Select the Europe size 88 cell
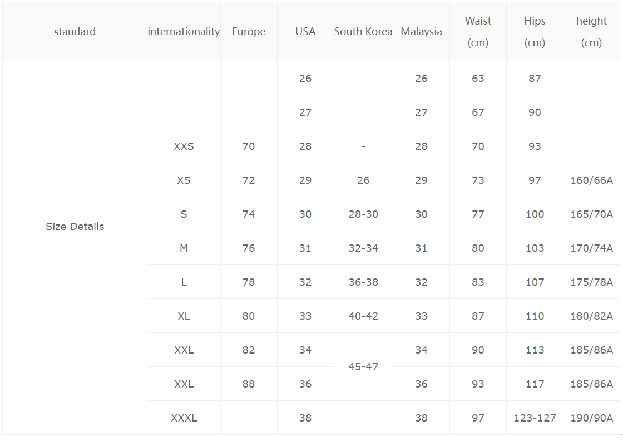Screen dimensions: 623x441 (x=249, y=384)
